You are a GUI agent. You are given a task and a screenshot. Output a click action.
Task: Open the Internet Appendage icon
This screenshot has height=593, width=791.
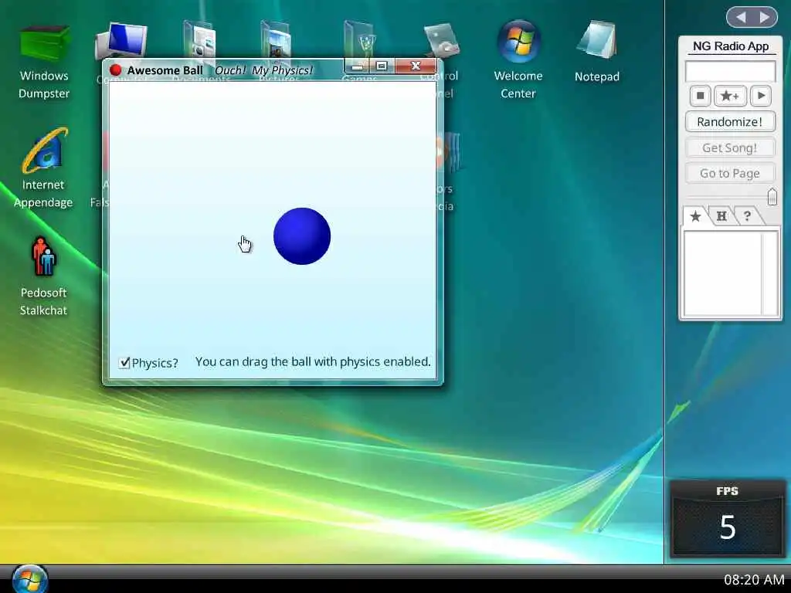click(43, 168)
